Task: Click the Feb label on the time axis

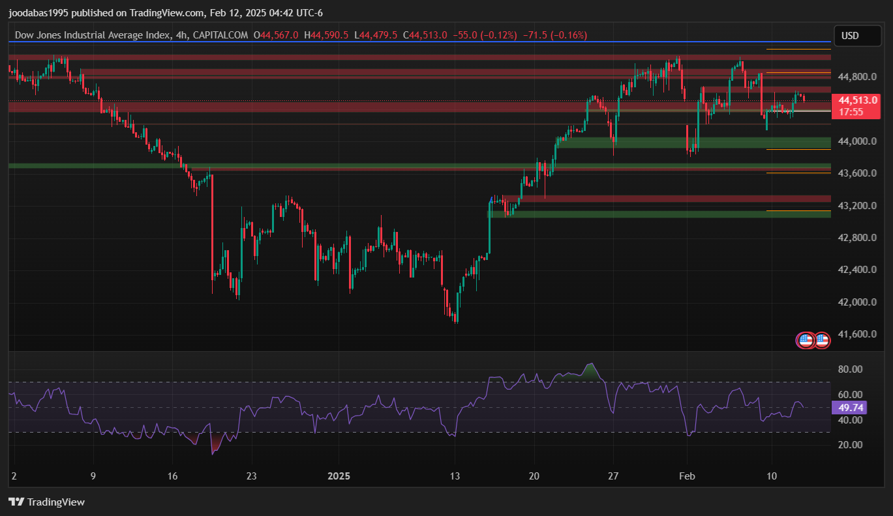Action: 686,476
